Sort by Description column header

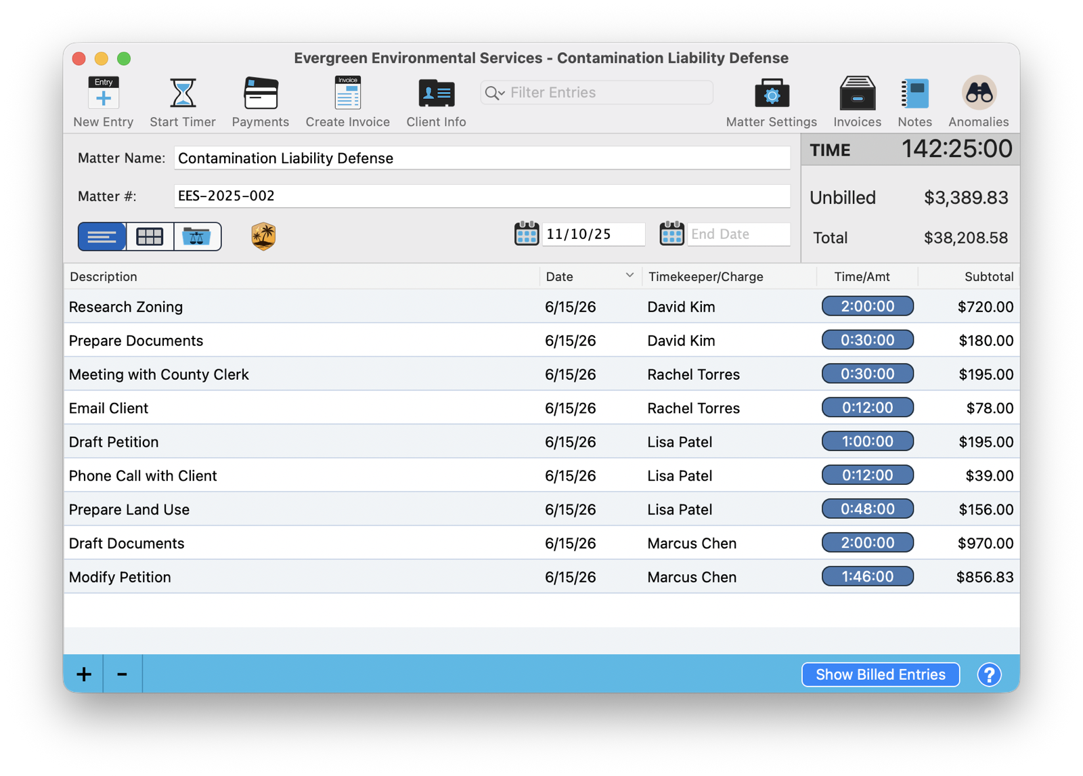coord(301,276)
